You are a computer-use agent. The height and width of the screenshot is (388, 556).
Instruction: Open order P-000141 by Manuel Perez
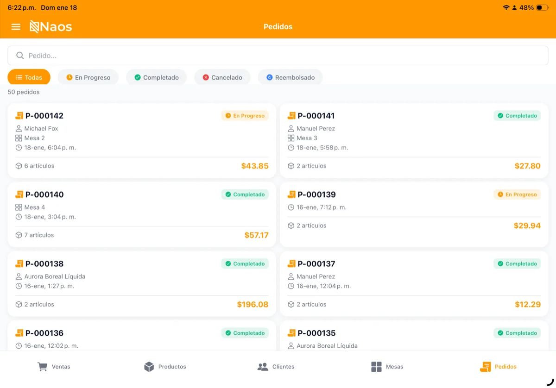414,140
